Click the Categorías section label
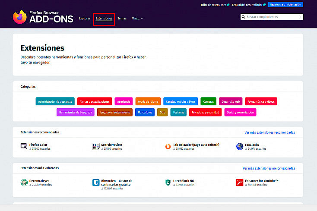This screenshot has width=317, height=211. pyautogui.click(x=28, y=86)
